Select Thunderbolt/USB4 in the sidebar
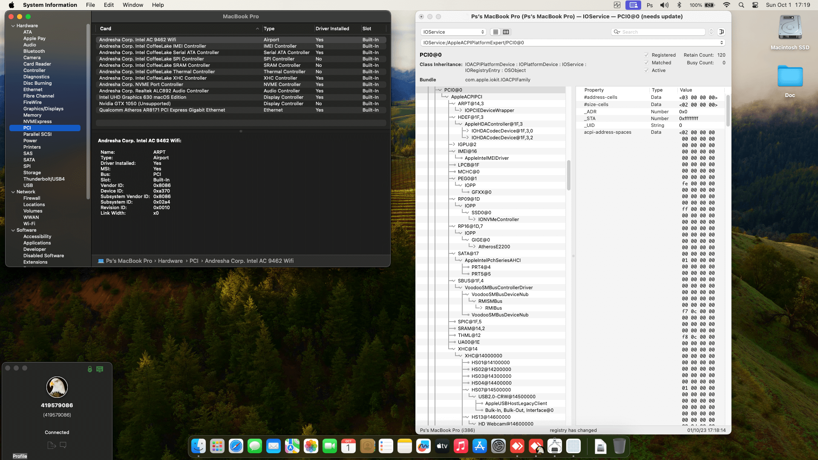This screenshot has width=818, height=460. (44, 179)
